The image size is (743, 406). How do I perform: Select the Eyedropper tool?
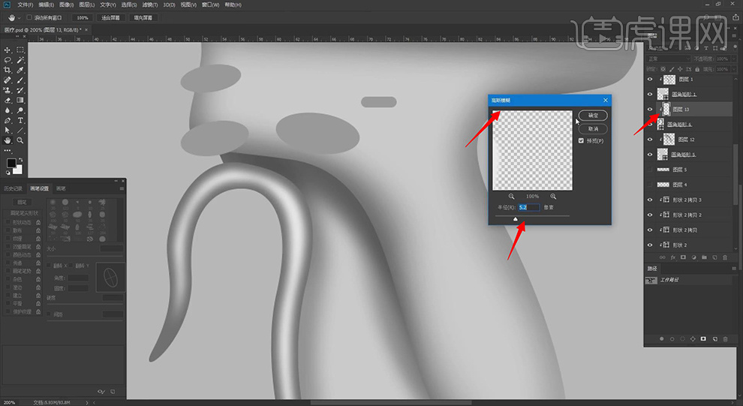(20, 70)
